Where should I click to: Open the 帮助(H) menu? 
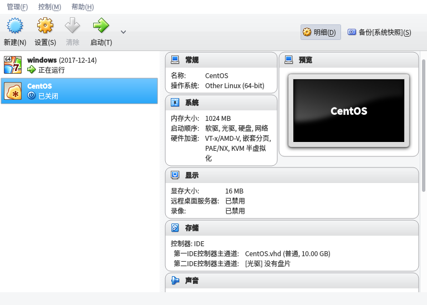click(x=83, y=7)
